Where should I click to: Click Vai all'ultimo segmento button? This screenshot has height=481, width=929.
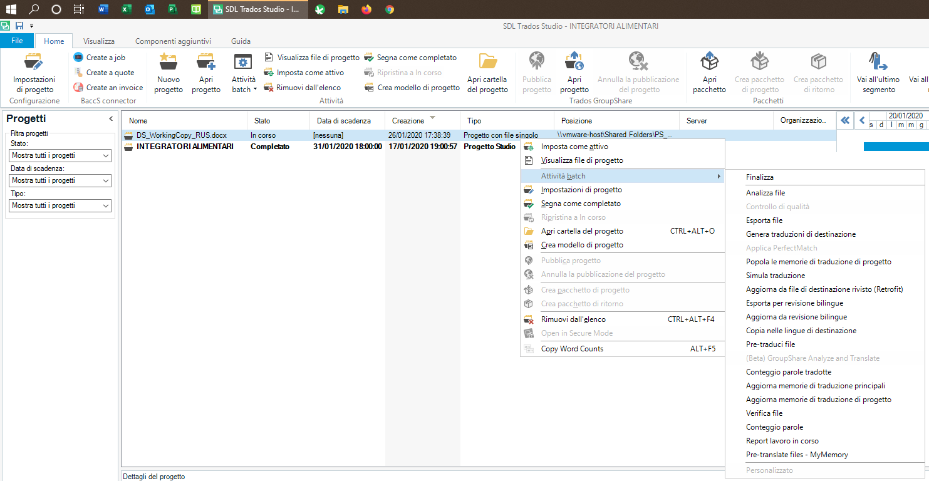click(x=878, y=73)
